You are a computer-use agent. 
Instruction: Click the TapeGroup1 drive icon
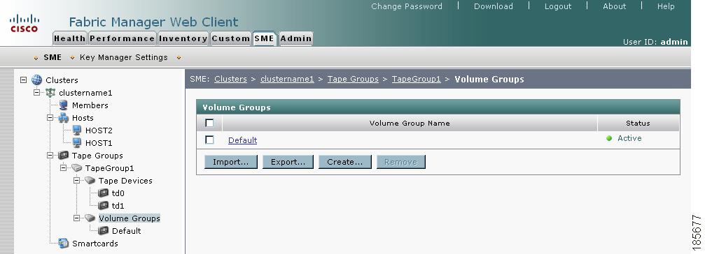[x=77, y=168]
